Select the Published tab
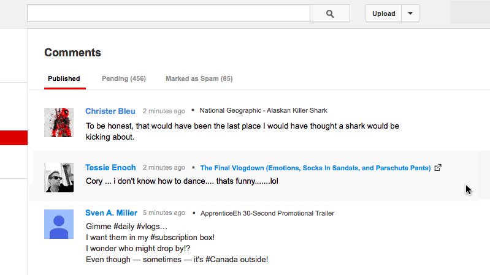This screenshot has width=490, height=275. coord(64,78)
